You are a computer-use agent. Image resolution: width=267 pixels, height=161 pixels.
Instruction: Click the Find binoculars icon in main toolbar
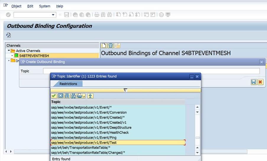pos(103,15)
